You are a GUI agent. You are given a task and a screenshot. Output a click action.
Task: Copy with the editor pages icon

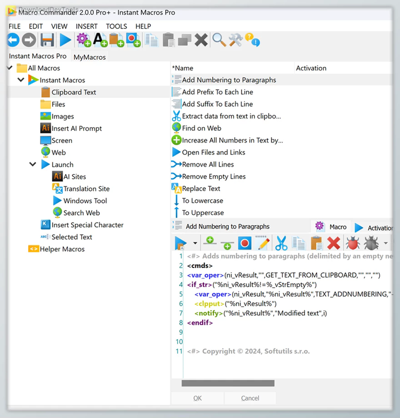point(299,243)
